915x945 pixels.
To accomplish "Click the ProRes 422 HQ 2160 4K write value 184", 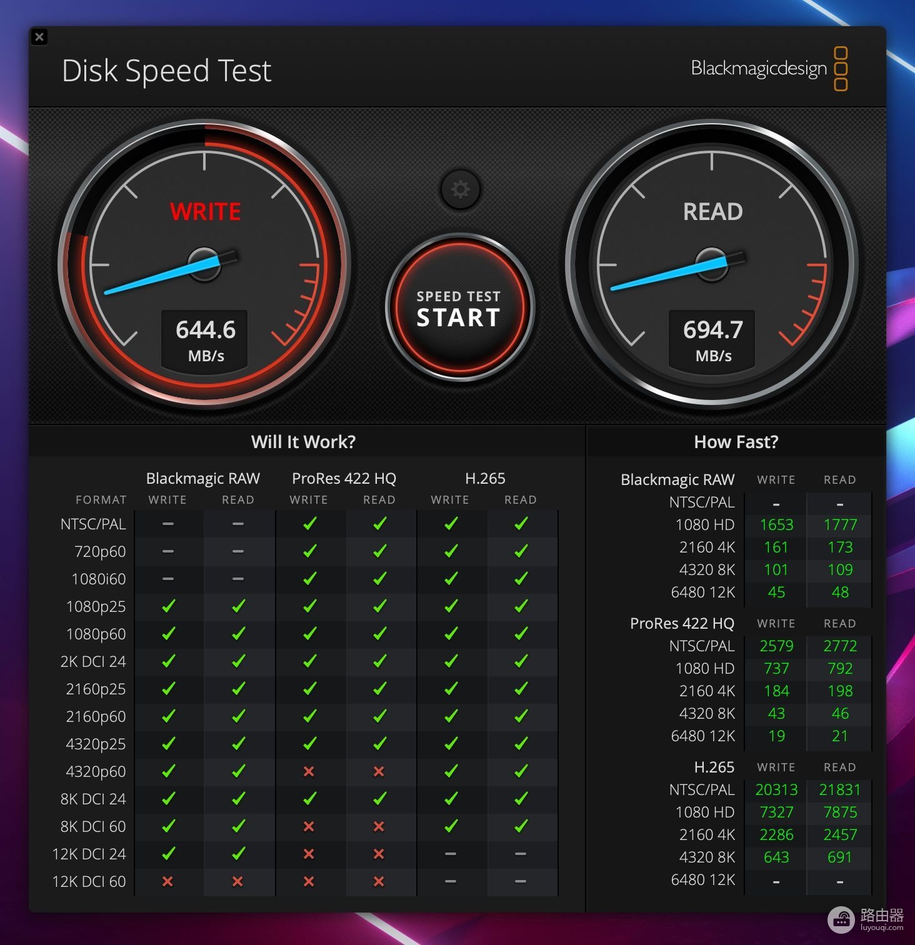I will point(776,691).
